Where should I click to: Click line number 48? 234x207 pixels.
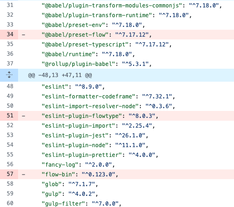click(10, 86)
